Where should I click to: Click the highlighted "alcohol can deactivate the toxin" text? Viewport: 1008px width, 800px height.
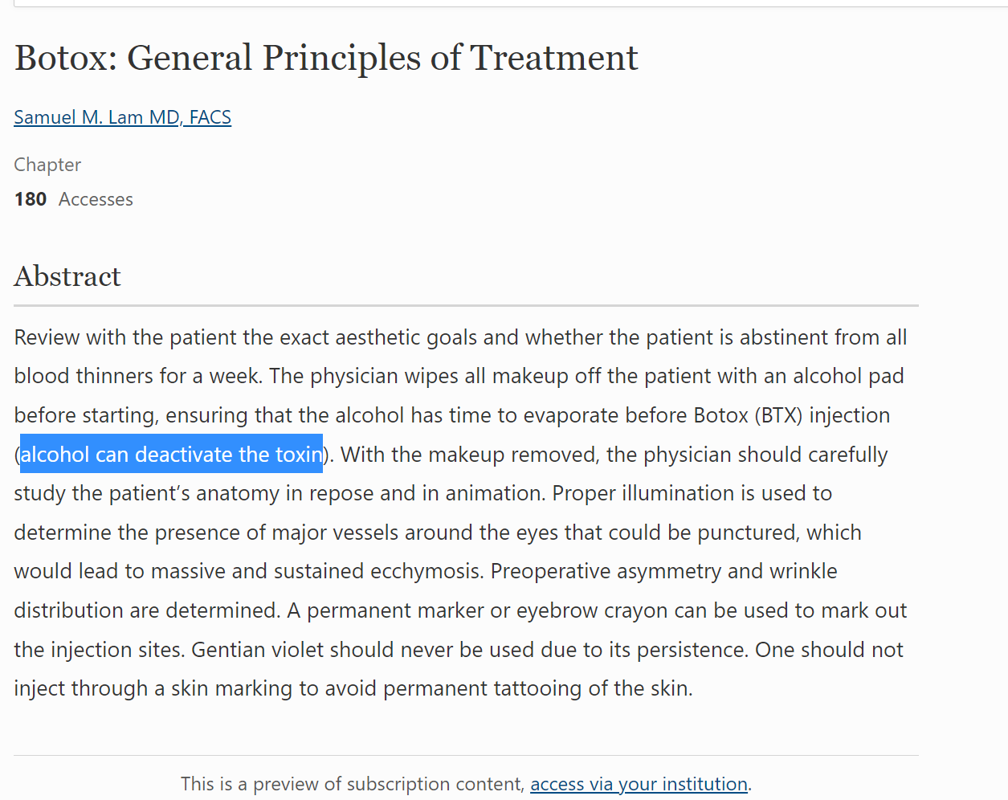[171, 455]
